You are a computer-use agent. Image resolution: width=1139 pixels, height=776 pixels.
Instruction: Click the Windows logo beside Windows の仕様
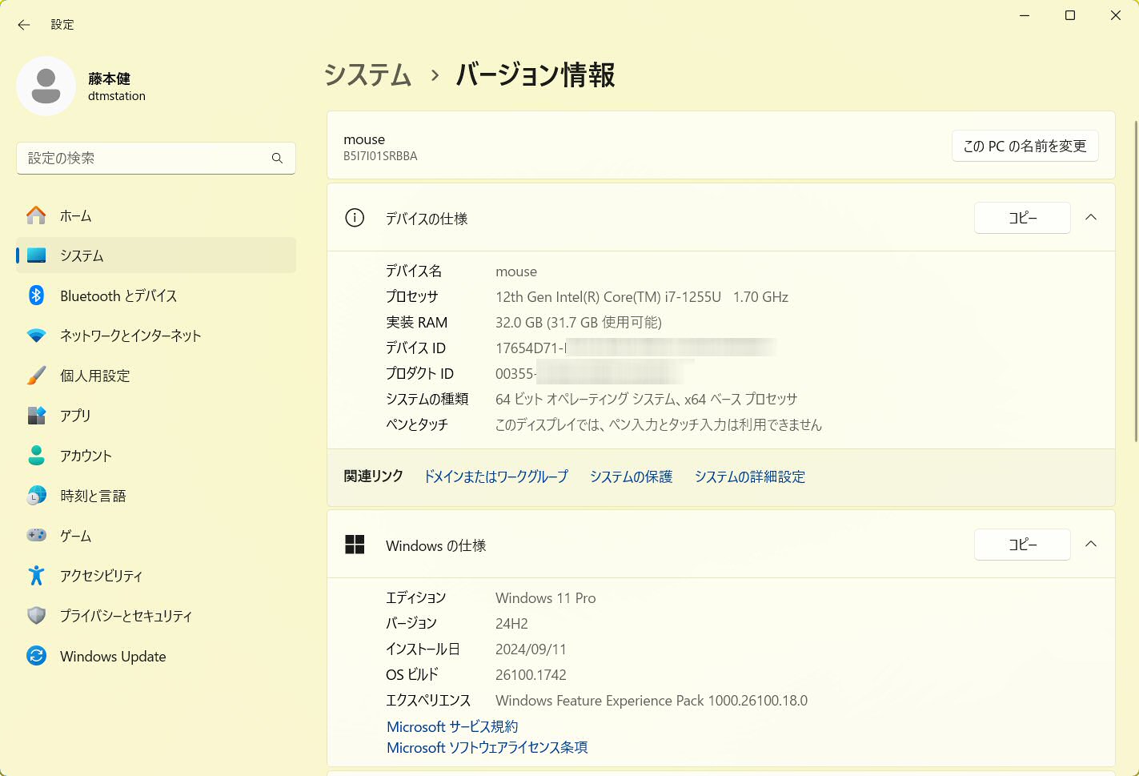[x=355, y=545]
